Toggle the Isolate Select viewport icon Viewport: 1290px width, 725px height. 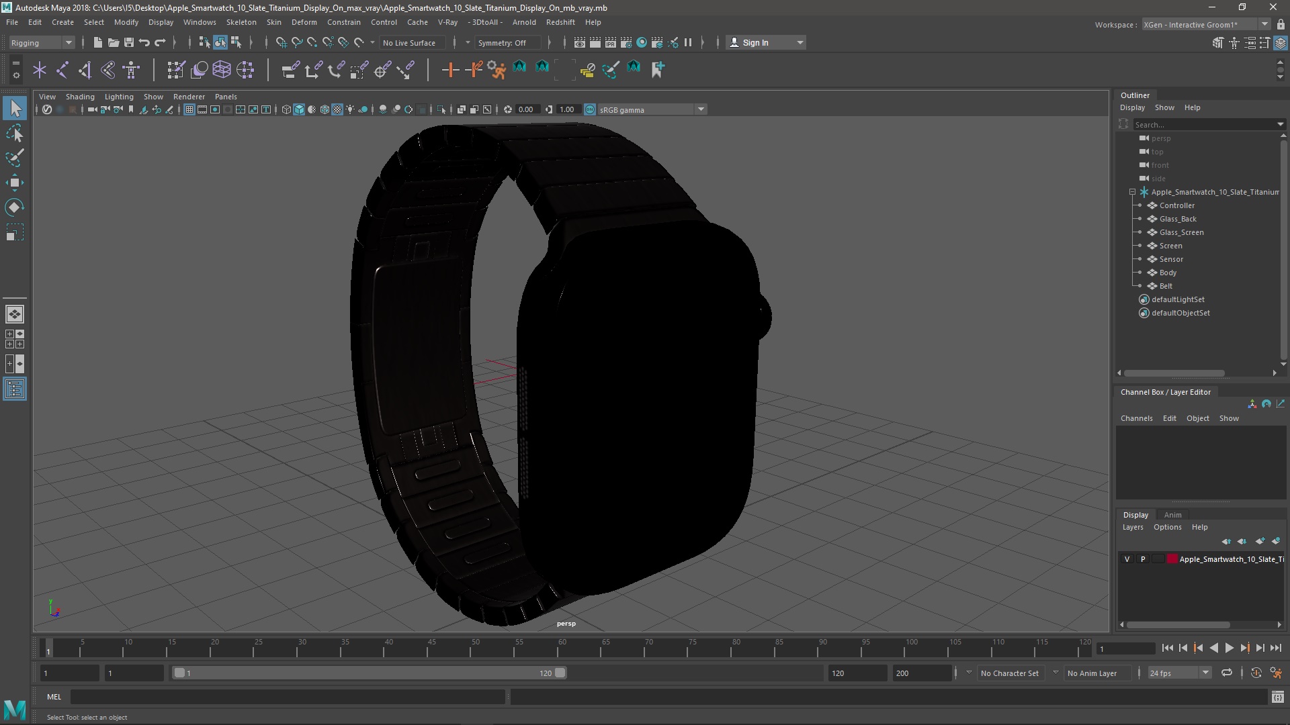(441, 109)
